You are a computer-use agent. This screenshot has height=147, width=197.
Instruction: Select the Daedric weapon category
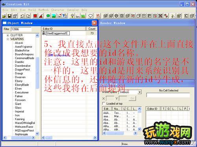pos(19,62)
